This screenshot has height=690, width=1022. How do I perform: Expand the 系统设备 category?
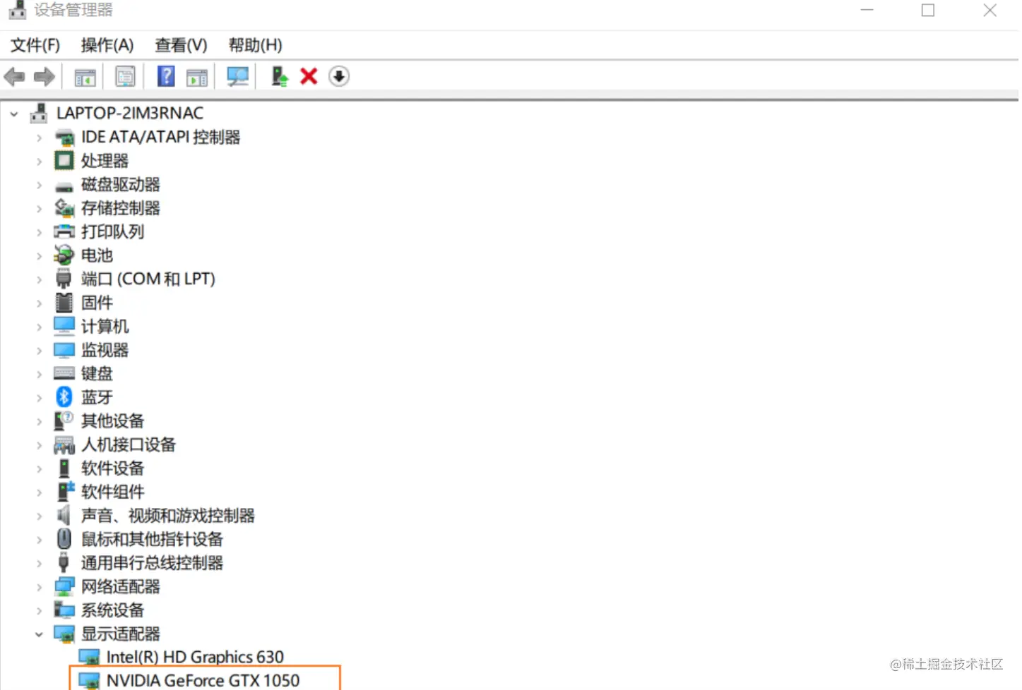coord(40,610)
